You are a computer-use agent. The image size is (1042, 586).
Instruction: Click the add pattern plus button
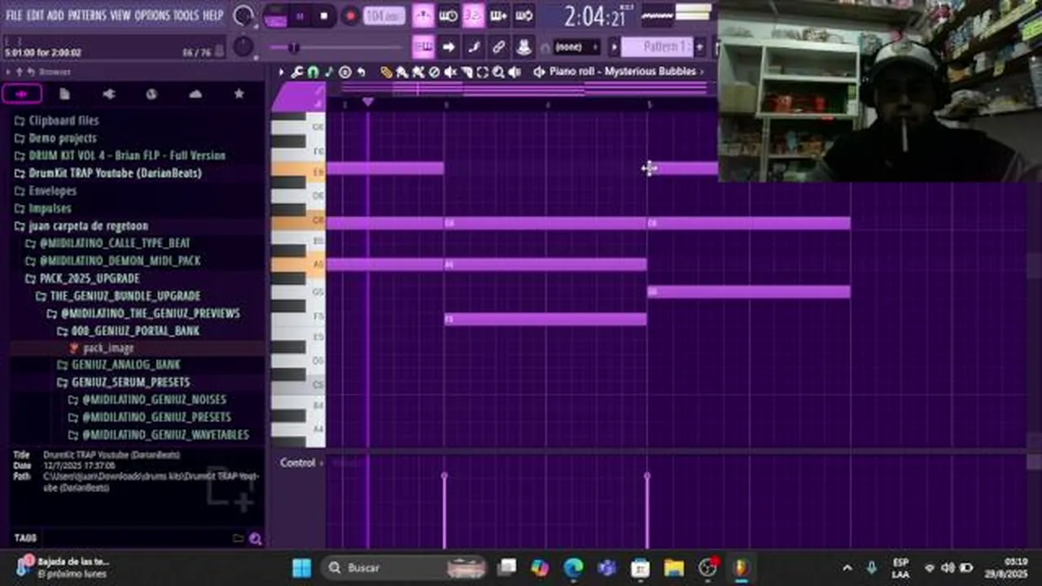699,46
